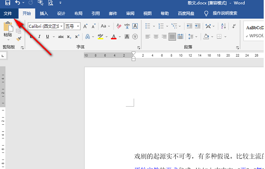Align text left

coord(148,37)
